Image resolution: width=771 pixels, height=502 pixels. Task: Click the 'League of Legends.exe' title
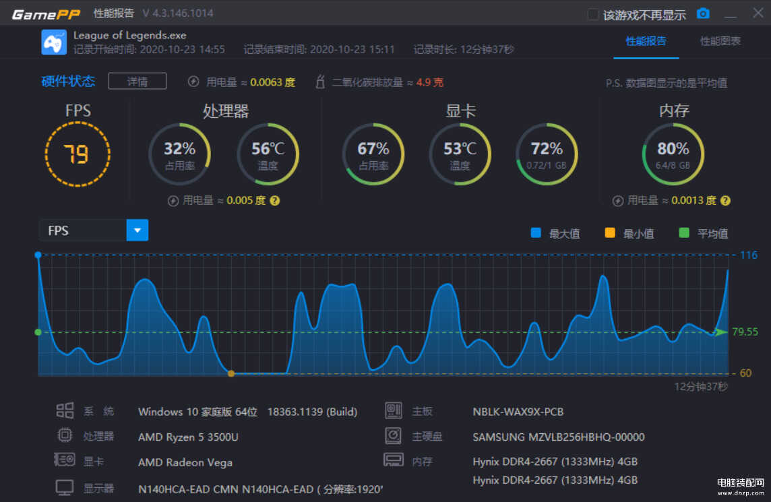(x=130, y=36)
